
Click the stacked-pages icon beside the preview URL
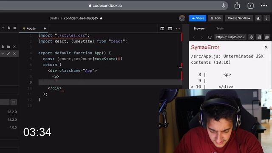(259, 37)
